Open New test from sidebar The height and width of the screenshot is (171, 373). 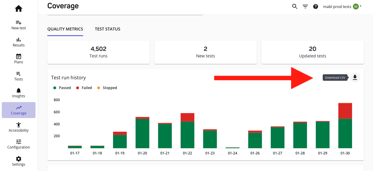19,25
